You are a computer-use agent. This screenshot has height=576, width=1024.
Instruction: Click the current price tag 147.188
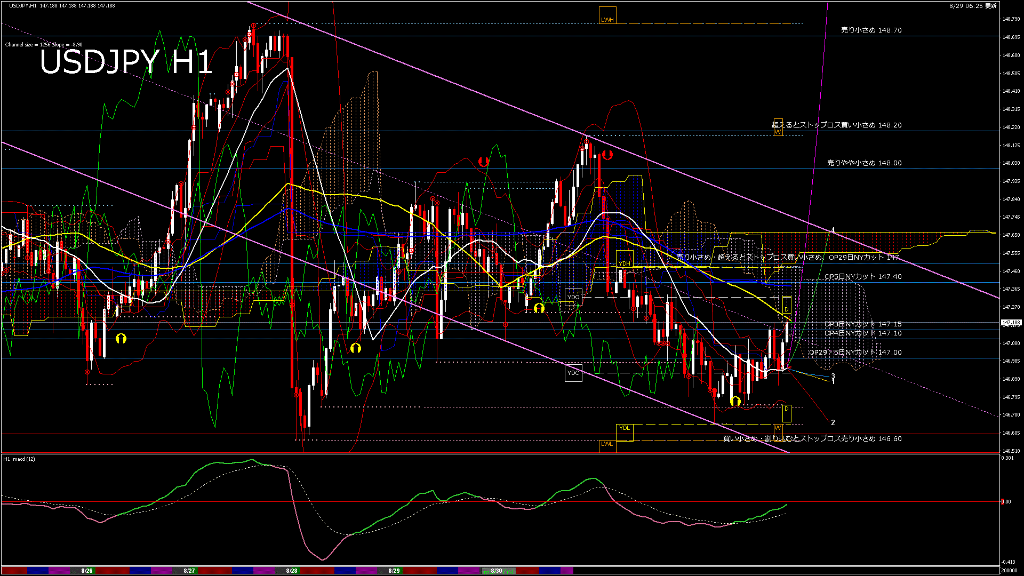point(1011,323)
